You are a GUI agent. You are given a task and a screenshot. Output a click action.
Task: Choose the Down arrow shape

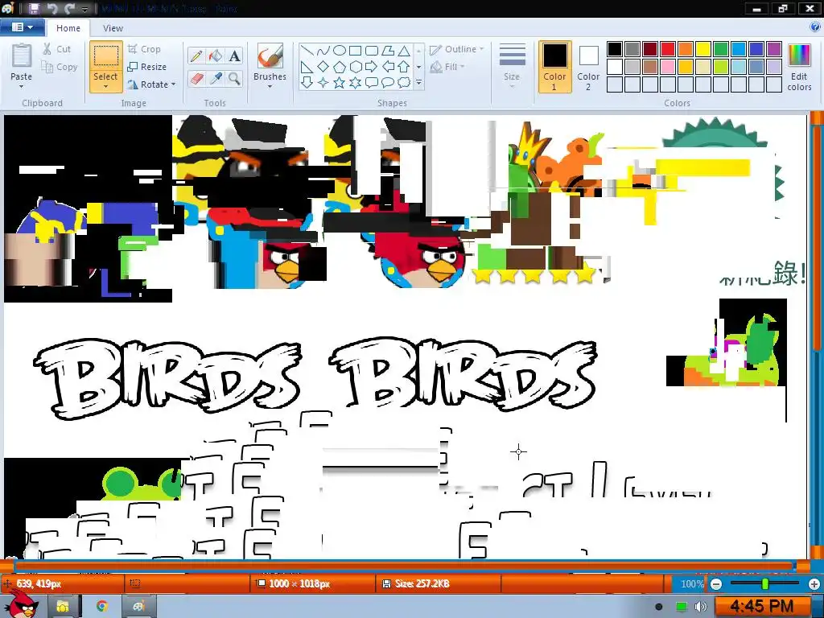[x=307, y=83]
